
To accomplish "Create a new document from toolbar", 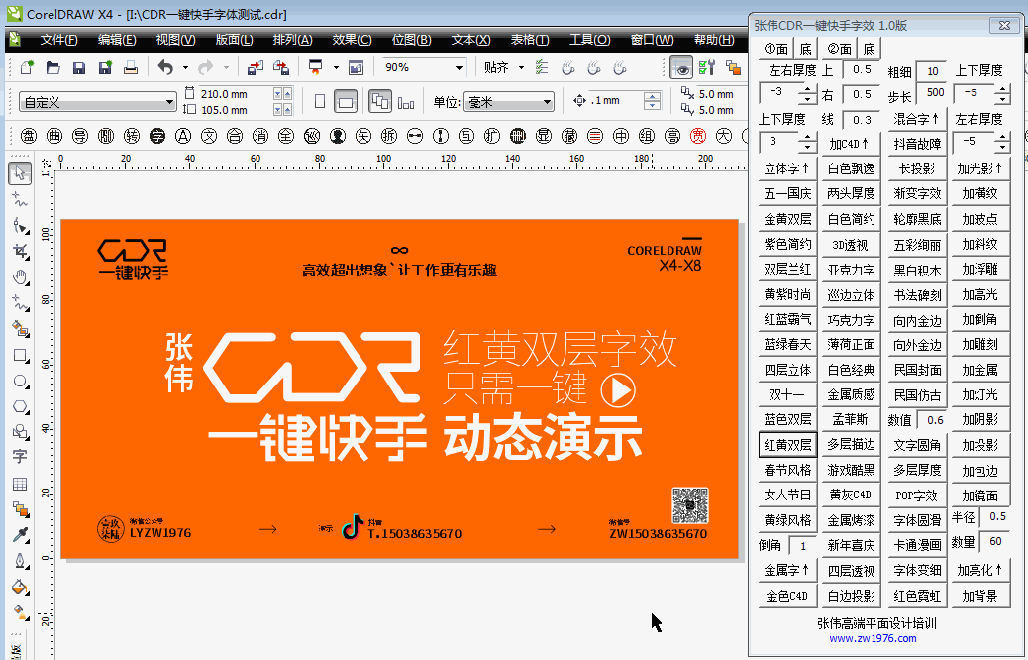I will coord(27,67).
